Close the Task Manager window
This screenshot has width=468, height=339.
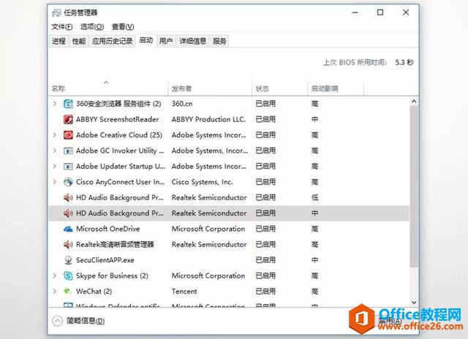pyautogui.click(x=406, y=12)
